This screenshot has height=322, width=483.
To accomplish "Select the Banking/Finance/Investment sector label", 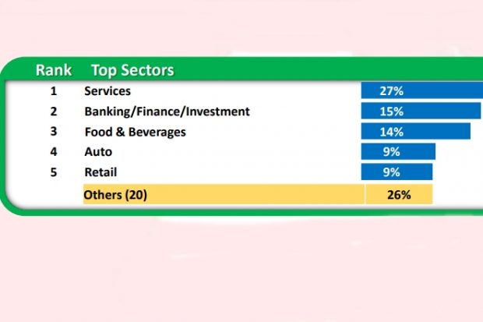I will tap(167, 111).
